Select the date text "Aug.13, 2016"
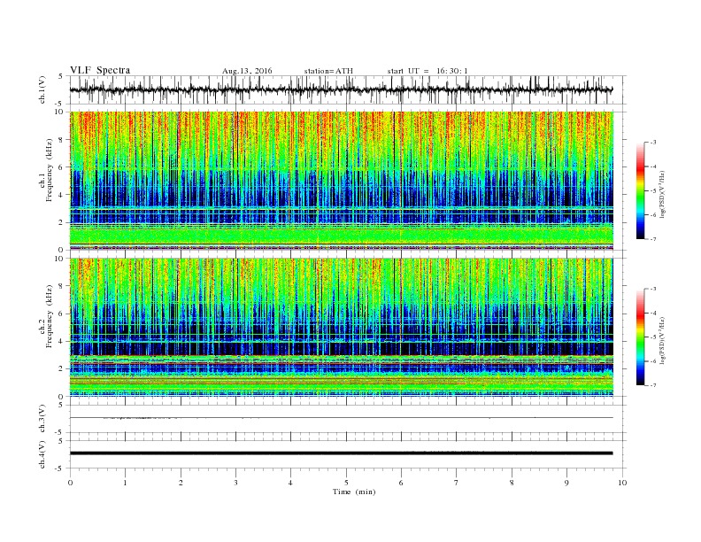This screenshot has width=701, height=542. (247, 71)
